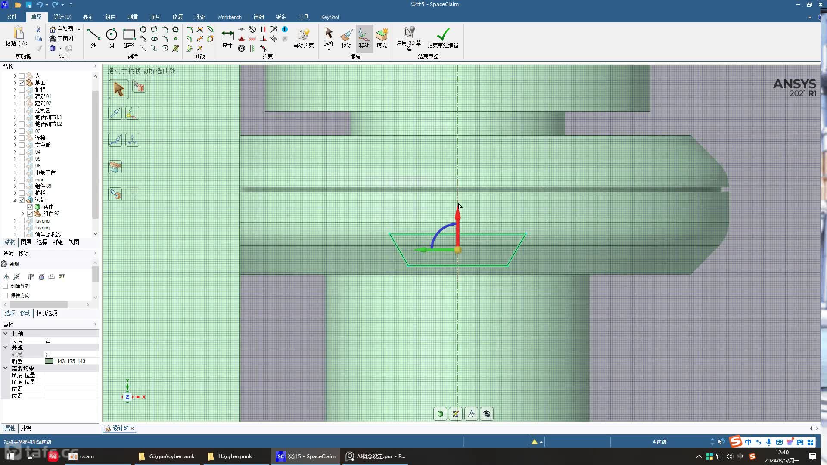Image resolution: width=827 pixels, height=465 pixels.
Task: Toggle visibility checkbox for 地面
Action: [x=22, y=83]
